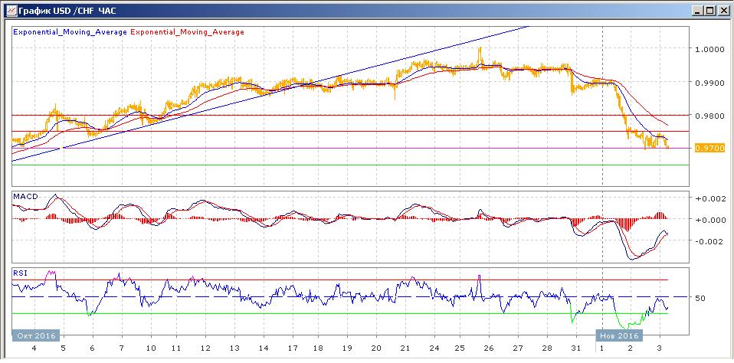Click date label 26 on time axis
The width and height of the screenshot is (734, 363).
[x=489, y=348]
